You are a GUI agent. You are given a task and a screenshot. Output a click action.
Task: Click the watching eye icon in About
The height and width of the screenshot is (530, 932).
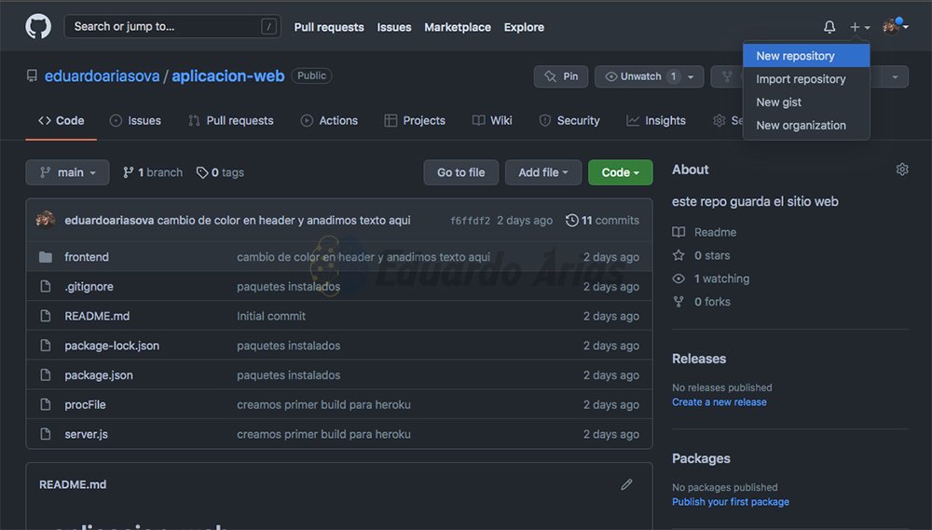click(x=678, y=279)
